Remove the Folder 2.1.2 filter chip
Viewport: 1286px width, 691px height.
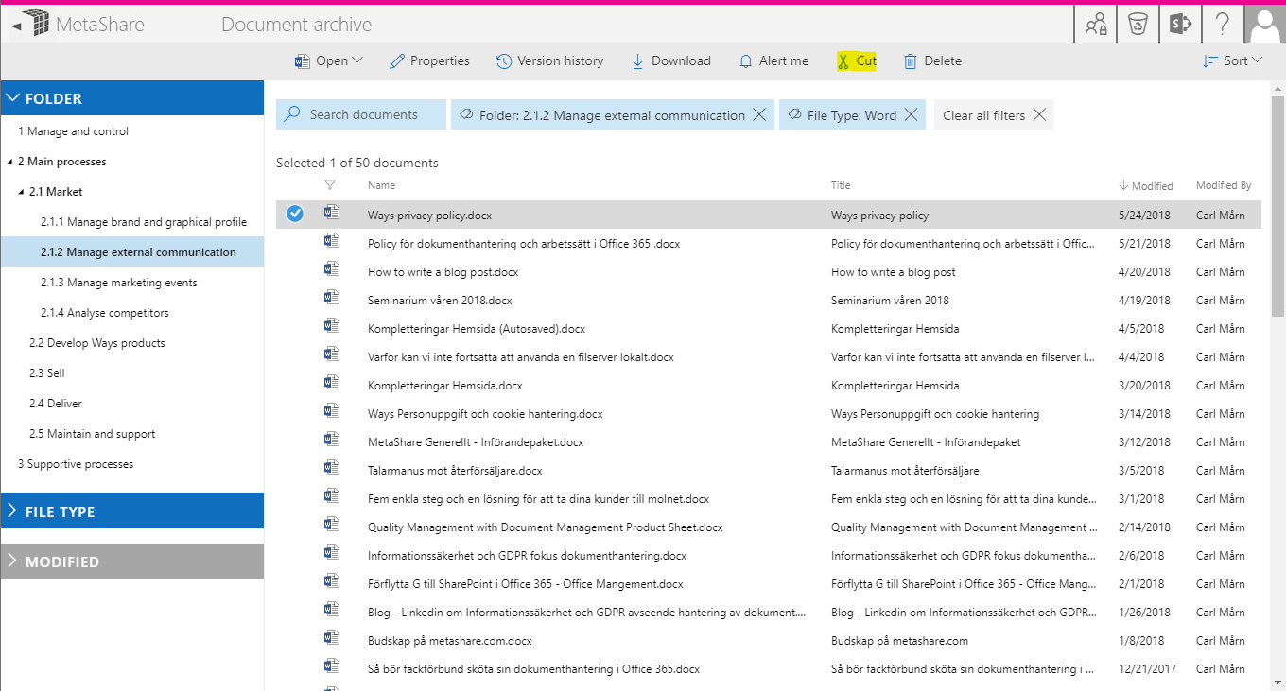click(x=759, y=115)
